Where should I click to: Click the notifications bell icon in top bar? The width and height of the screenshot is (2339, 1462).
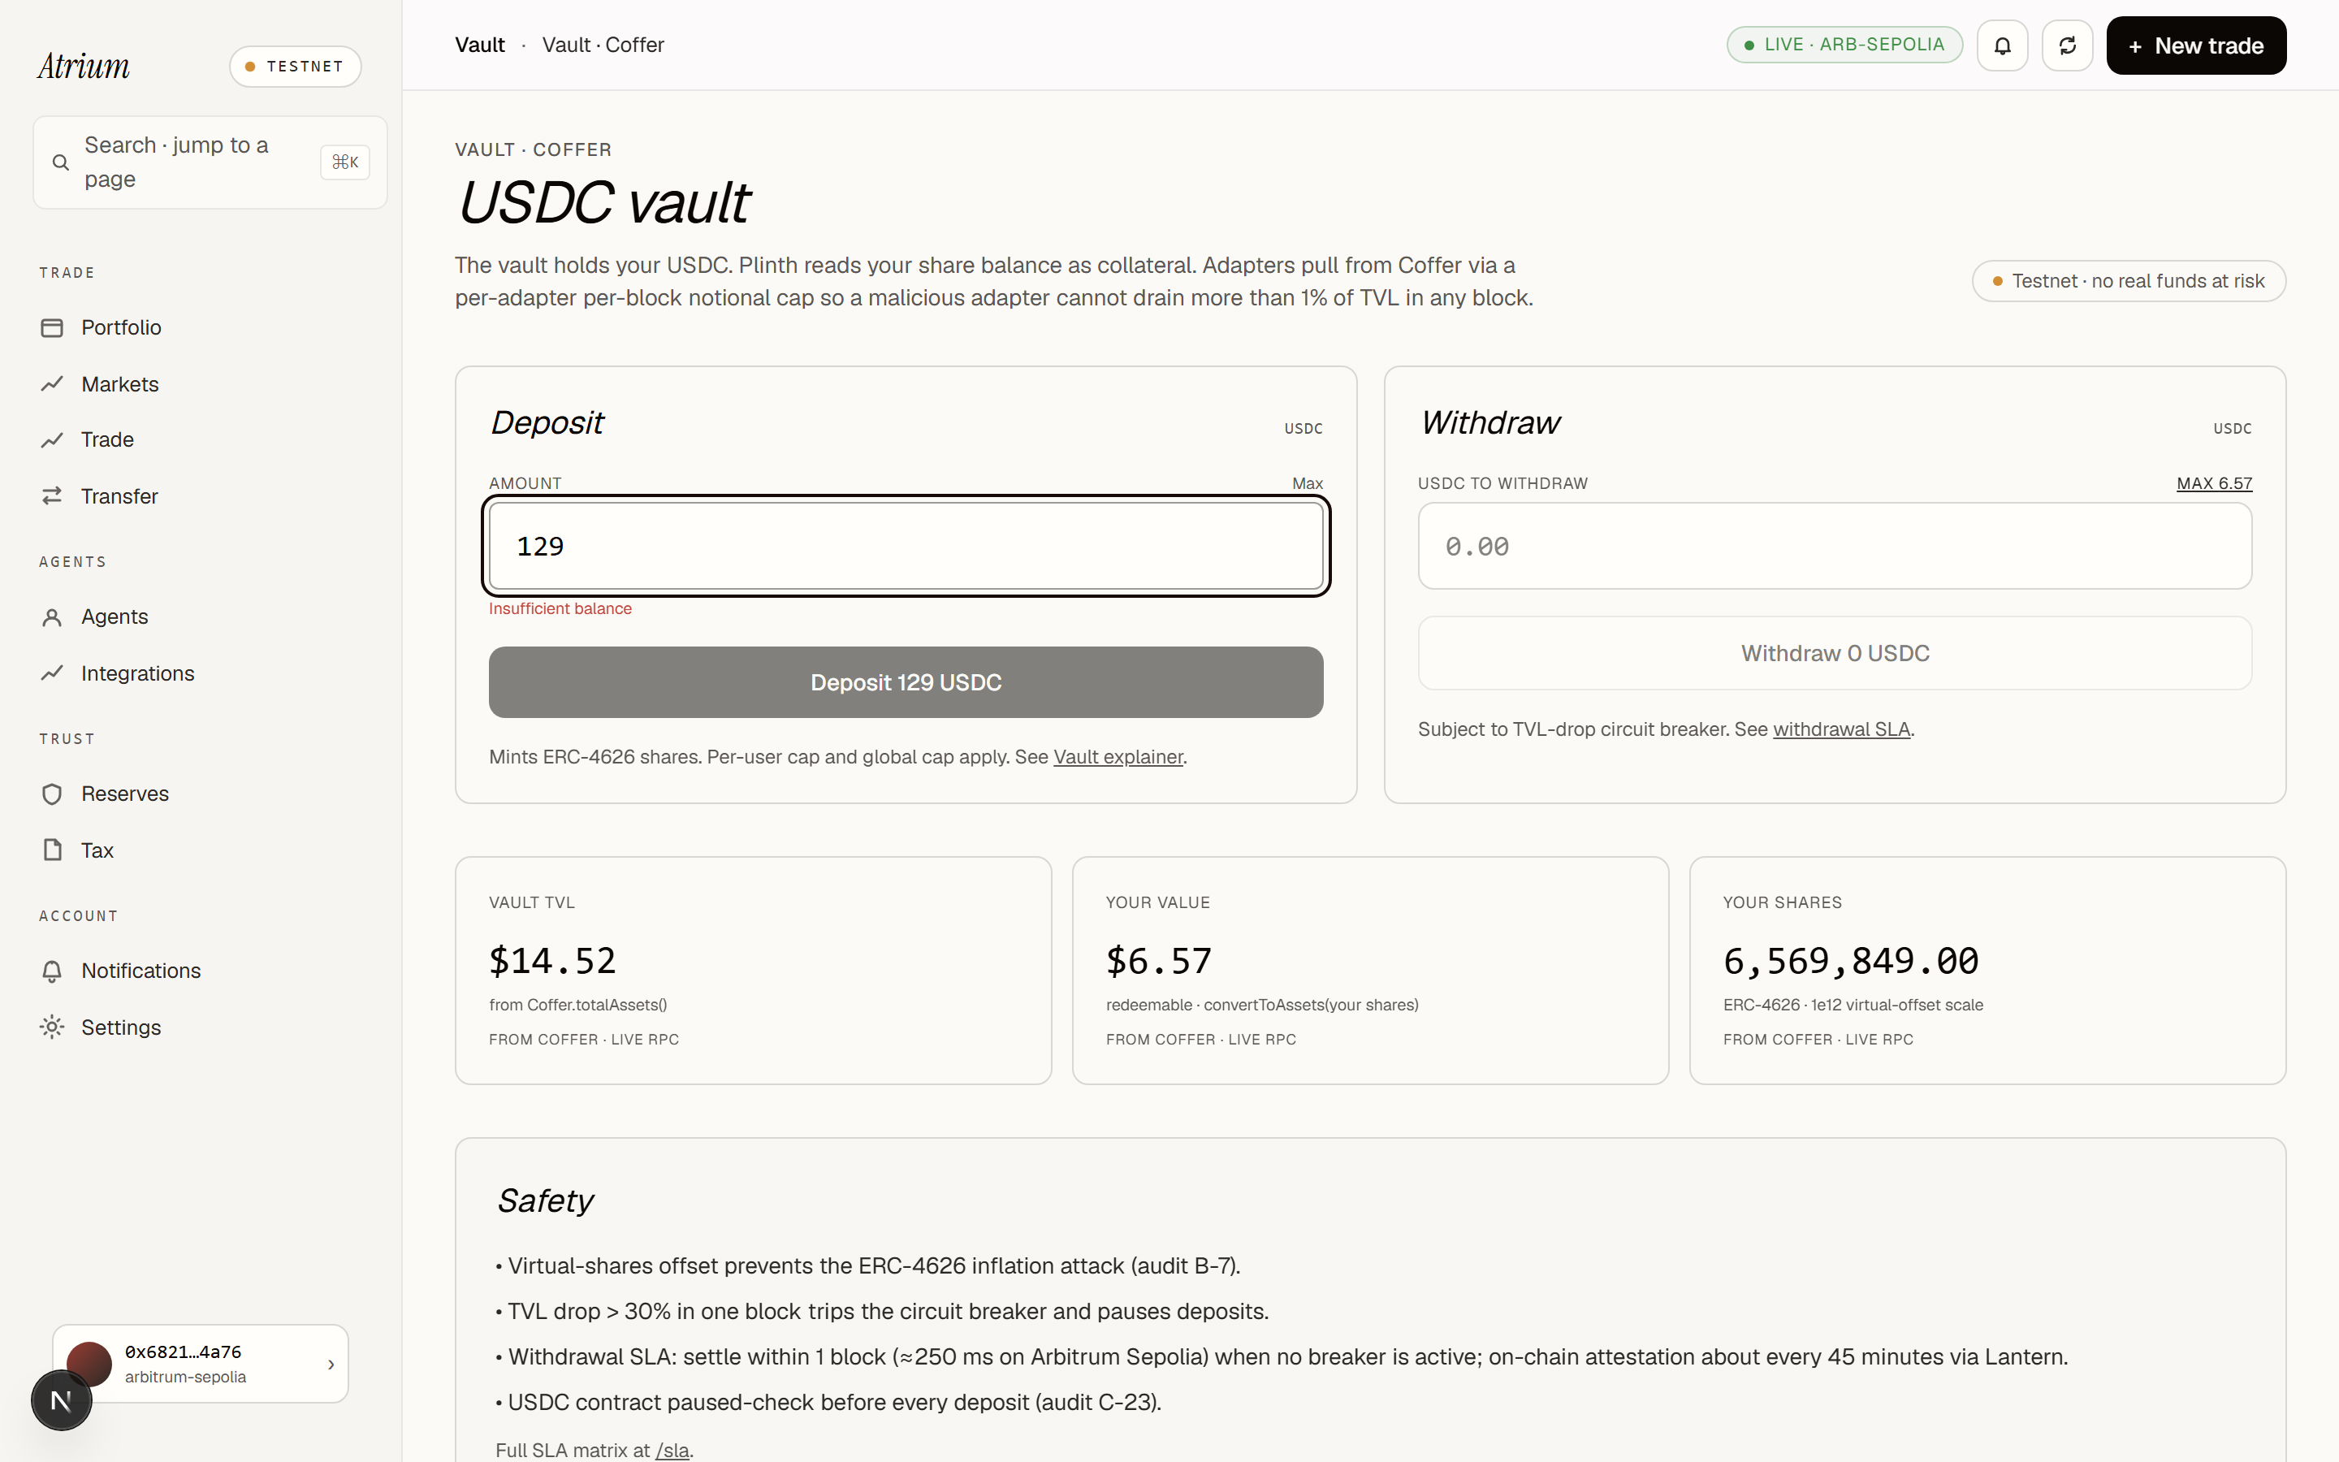(2002, 45)
